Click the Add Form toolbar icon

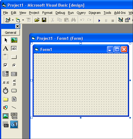tap(18, 20)
